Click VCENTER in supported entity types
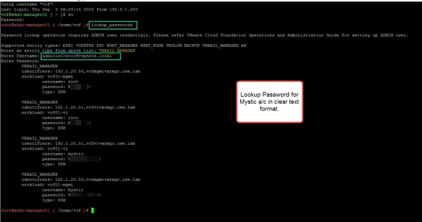Image resolution: width=422 pixels, height=222 pixels. (85, 46)
